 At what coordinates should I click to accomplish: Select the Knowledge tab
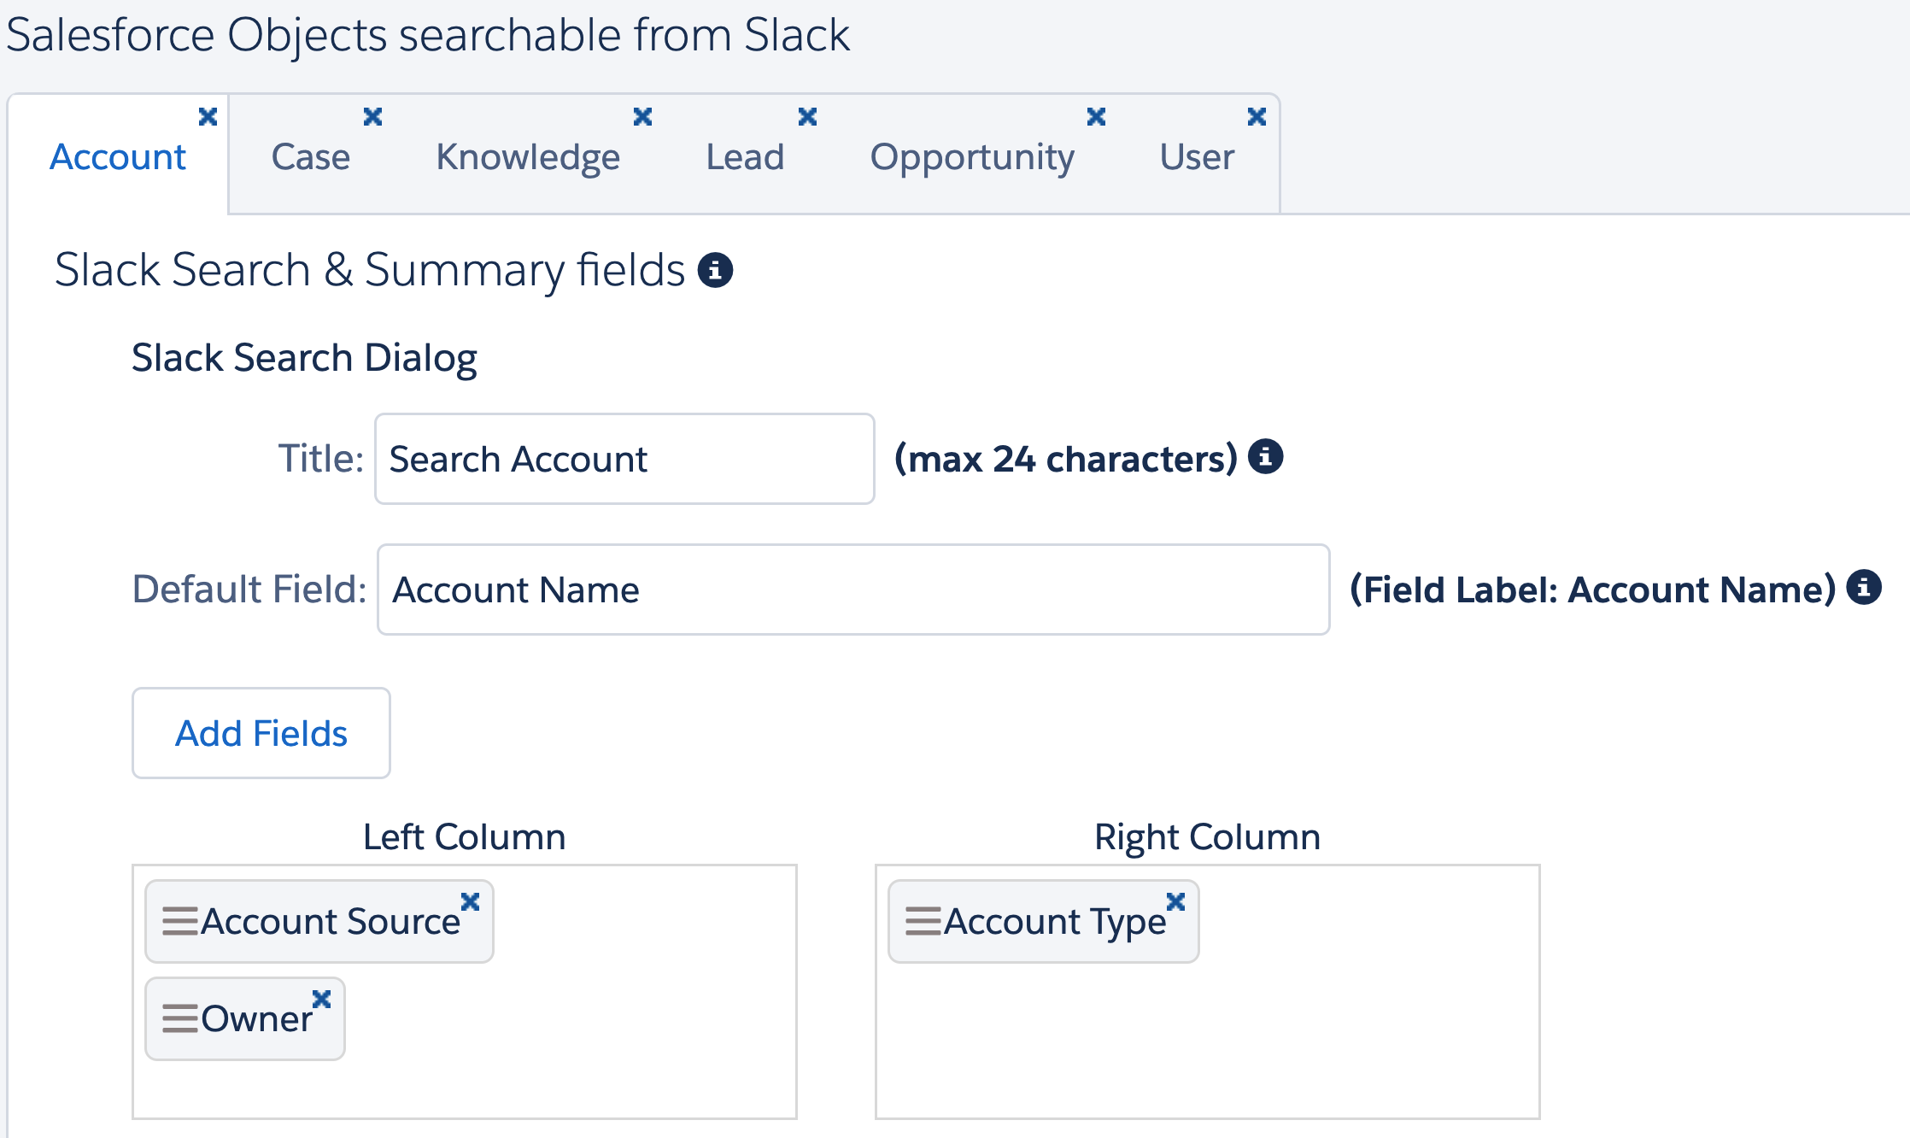528,157
